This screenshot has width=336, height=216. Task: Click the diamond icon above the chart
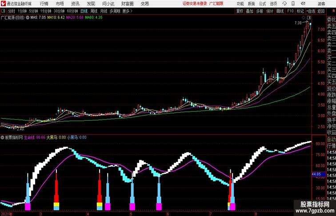[x=304, y=18]
